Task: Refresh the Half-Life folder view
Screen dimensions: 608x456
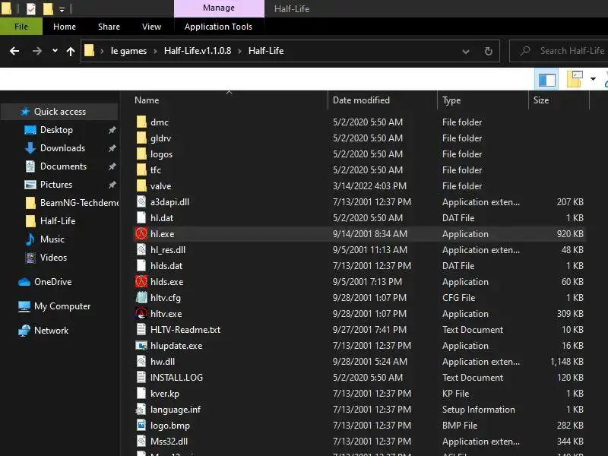Action: [x=489, y=51]
